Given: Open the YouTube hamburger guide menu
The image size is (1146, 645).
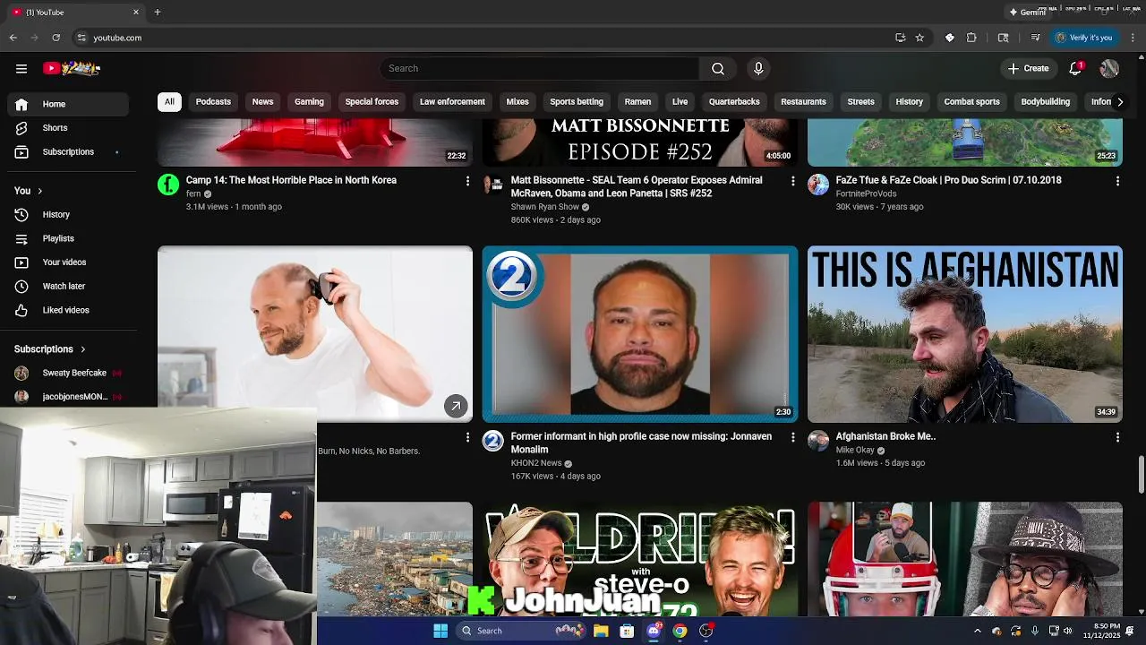Looking at the screenshot, I should (21, 68).
